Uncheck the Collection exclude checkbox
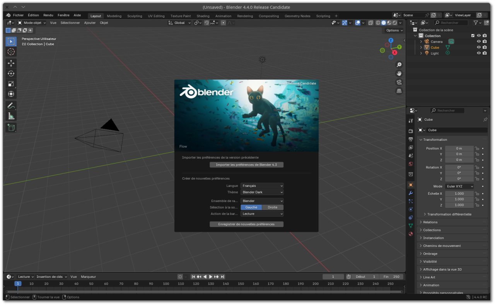The height and width of the screenshot is (305, 495). point(473,36)
